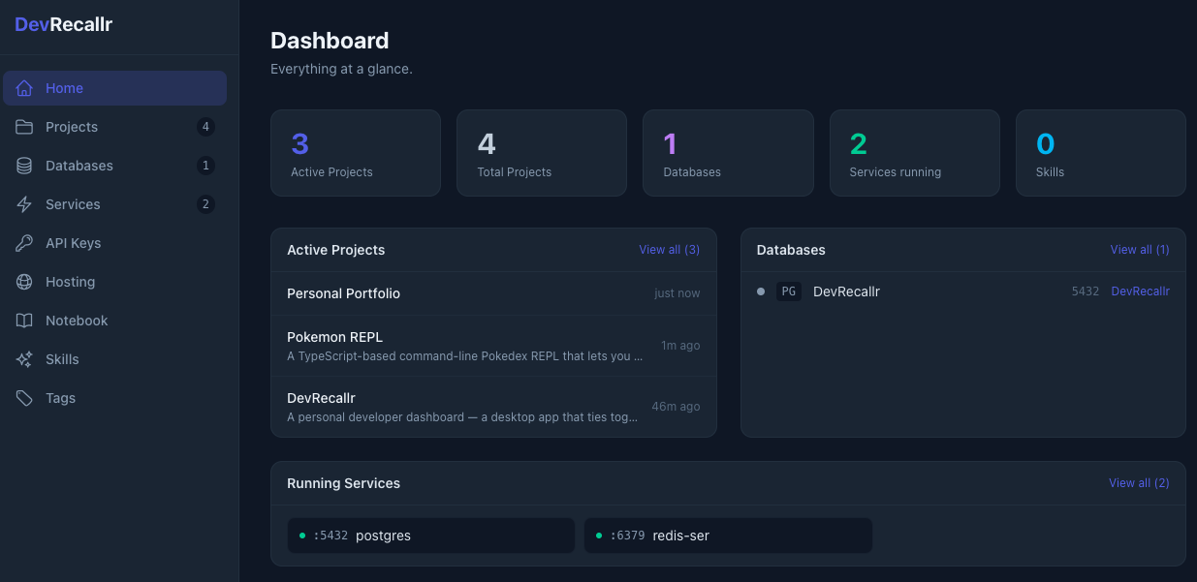Click the Databases stack icon

pos(22,166)
